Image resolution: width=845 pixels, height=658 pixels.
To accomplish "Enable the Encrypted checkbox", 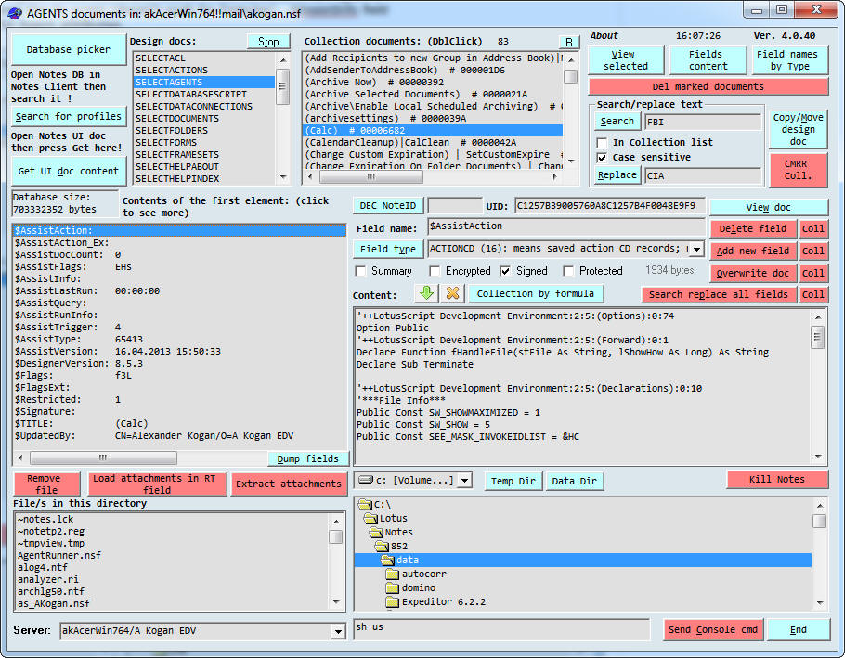I will point(435,271).
